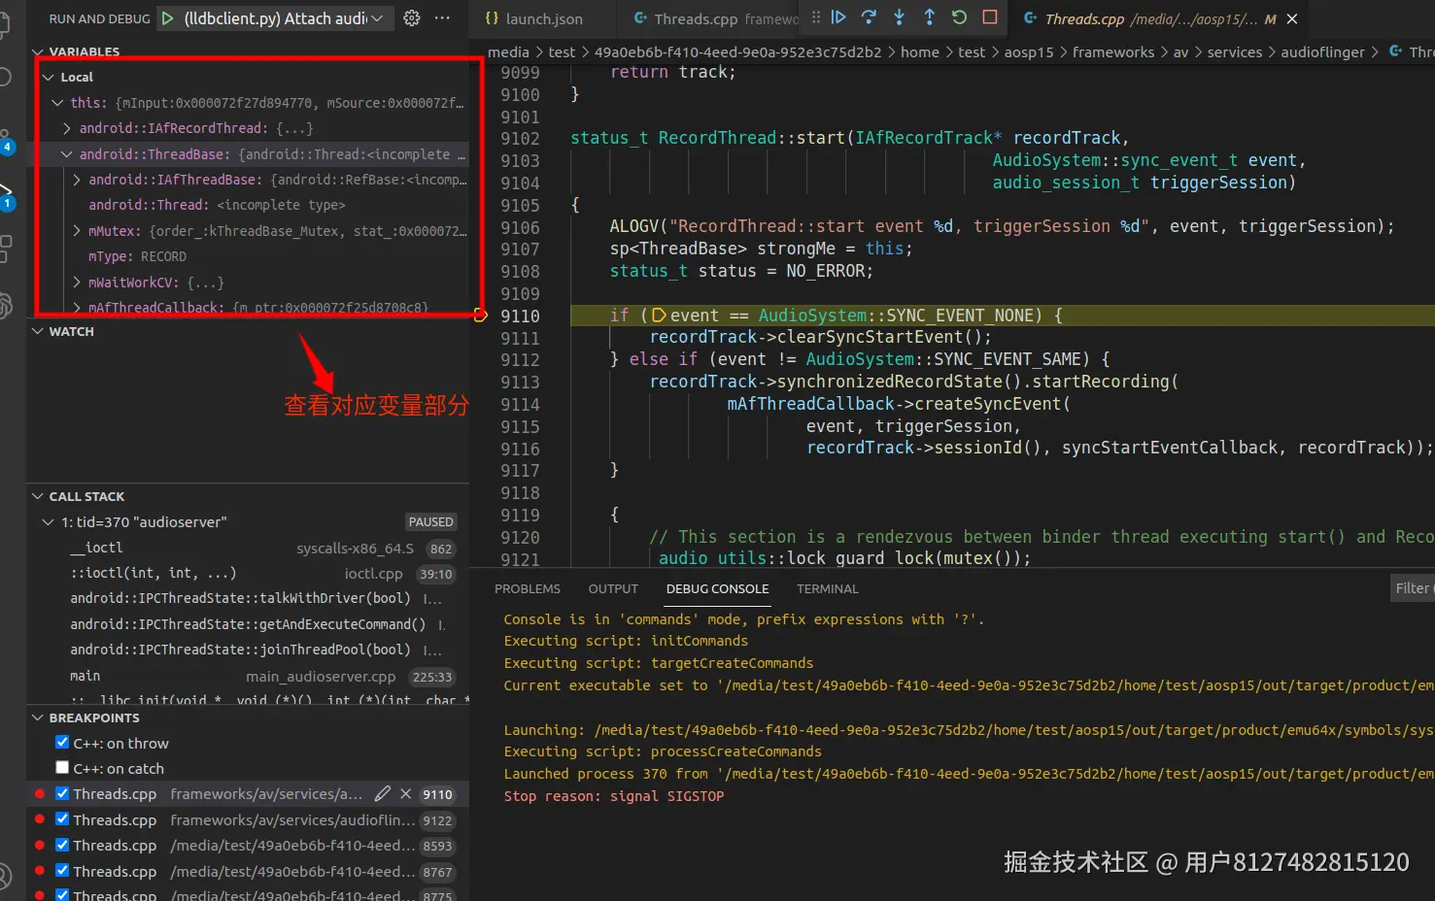
Task: Open Accounts icon in activity bar
Action: pyautogui.click(x=5, y=874)
